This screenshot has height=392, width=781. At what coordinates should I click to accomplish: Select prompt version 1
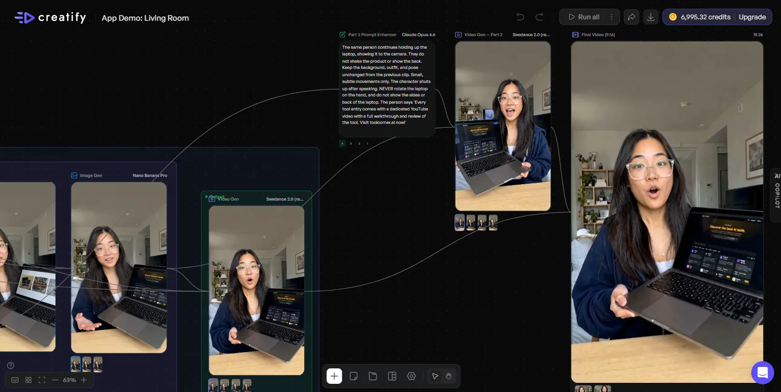point(367,144)
